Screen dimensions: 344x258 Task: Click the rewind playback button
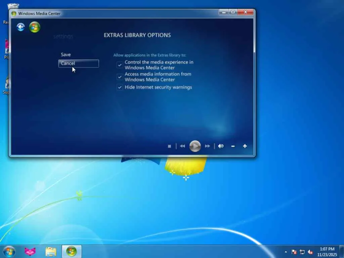coord(182,146)
